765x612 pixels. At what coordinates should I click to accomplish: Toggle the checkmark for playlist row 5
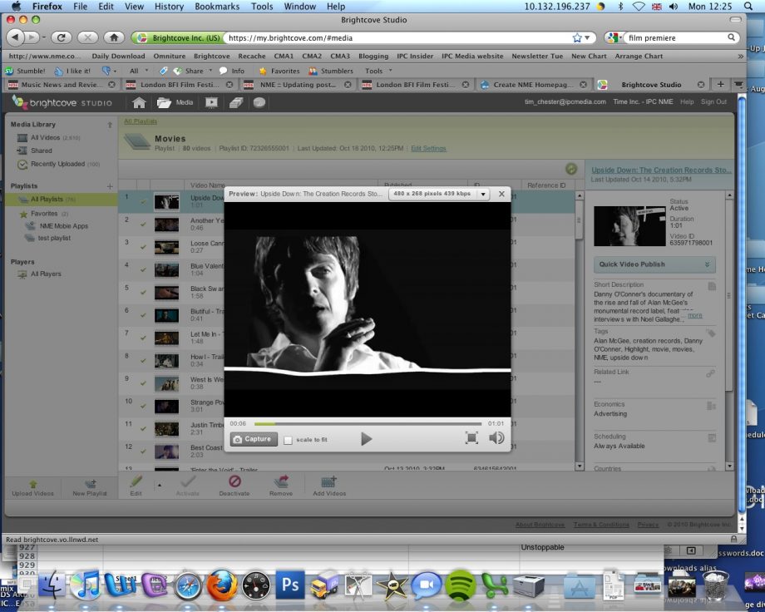[x=143, y=293]
